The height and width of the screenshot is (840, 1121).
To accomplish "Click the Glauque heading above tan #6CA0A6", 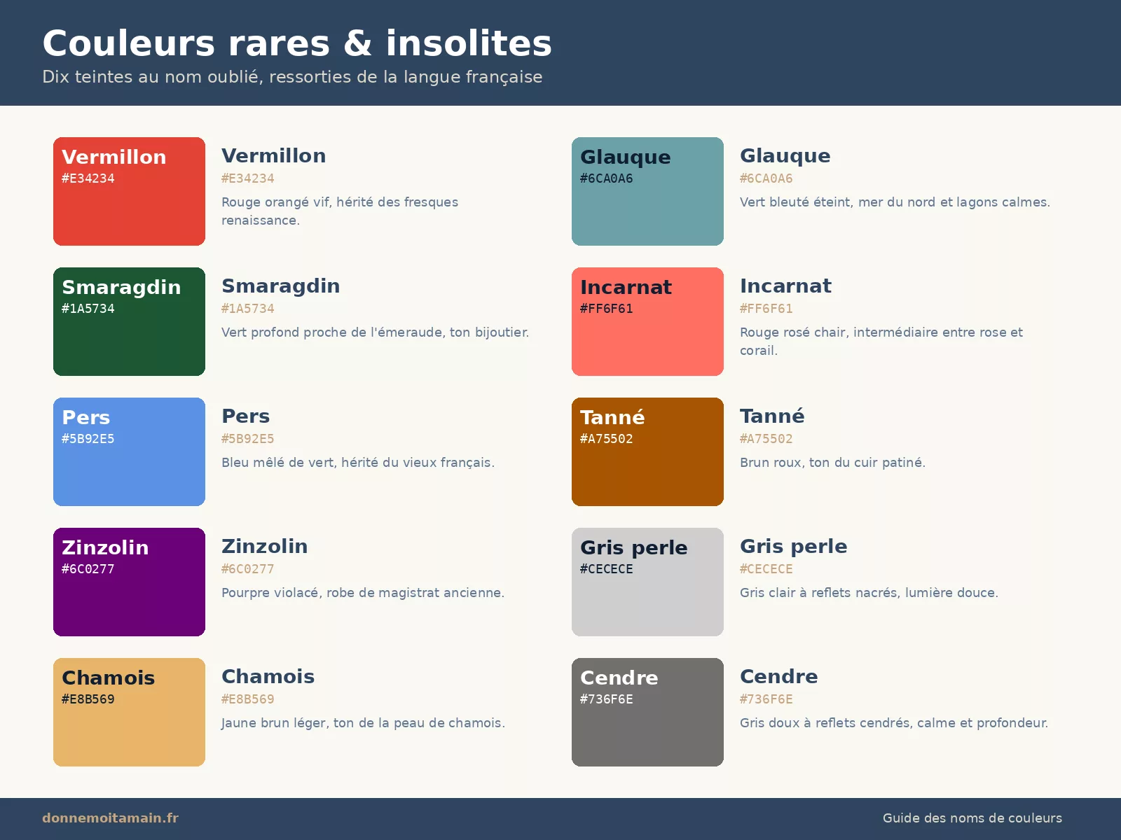I will [x=785, y=156].
